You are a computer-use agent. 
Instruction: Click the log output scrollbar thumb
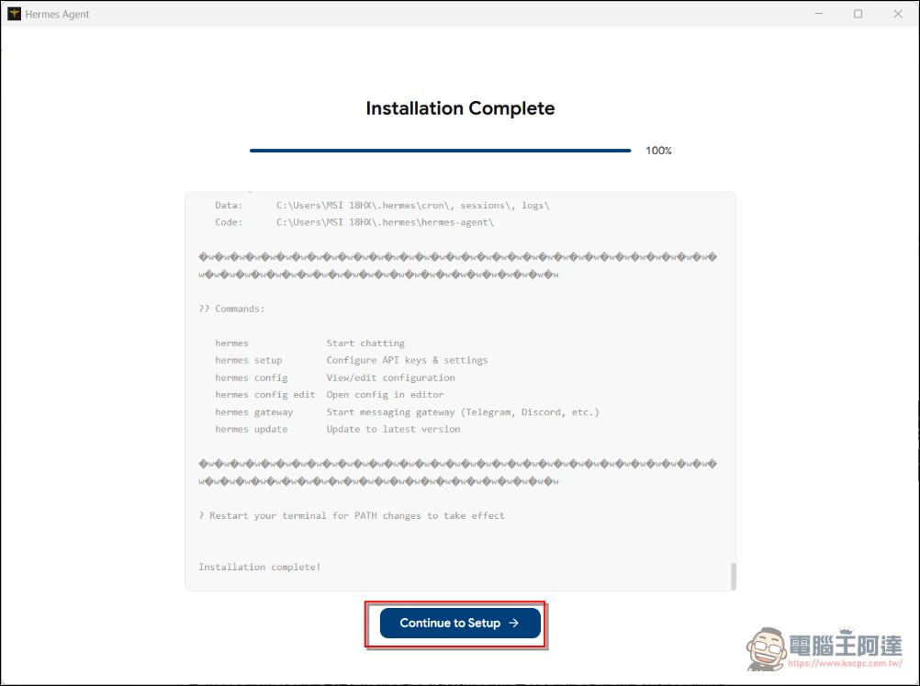(733, 577)
